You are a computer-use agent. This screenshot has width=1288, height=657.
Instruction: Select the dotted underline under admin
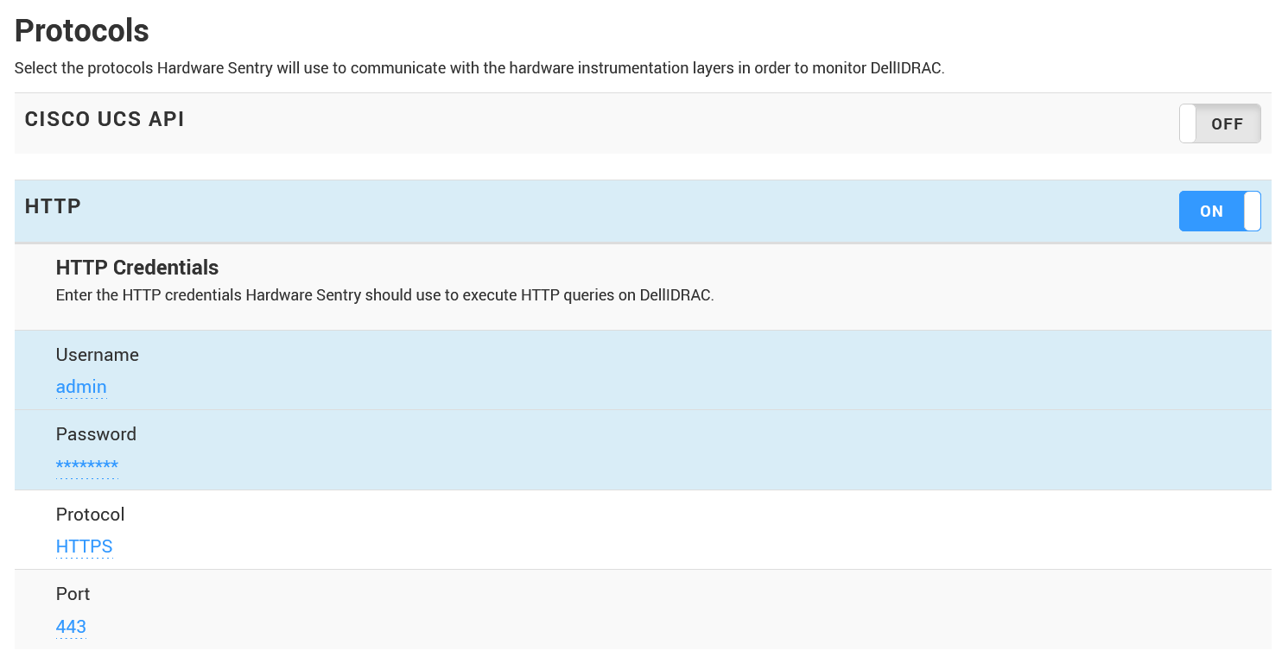81,397
